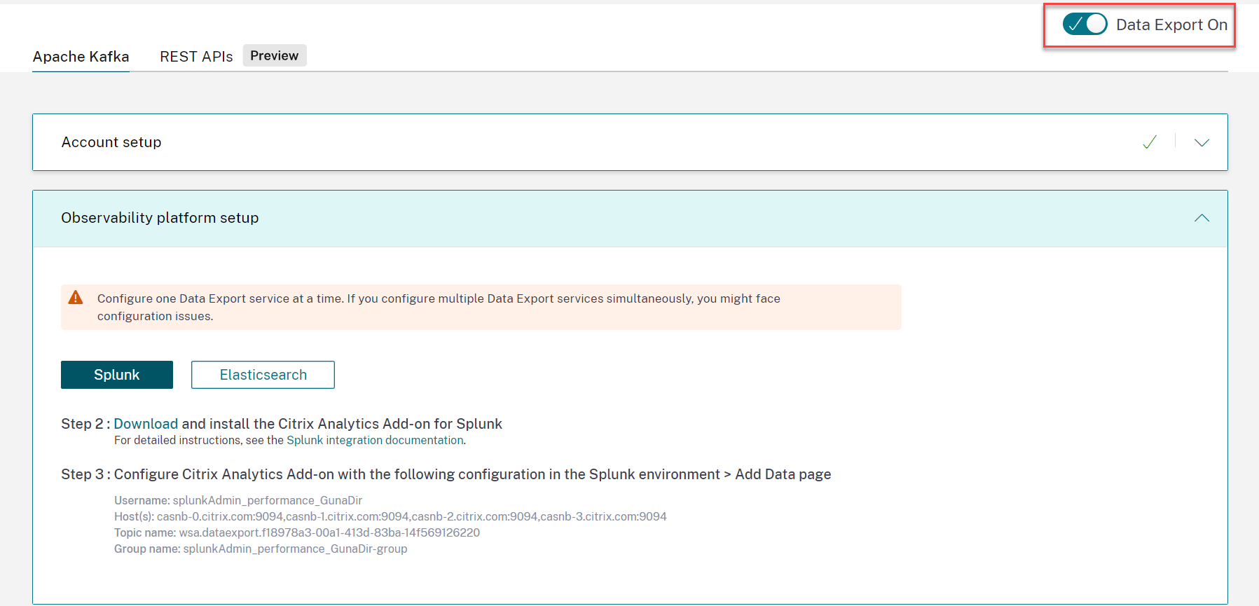Viewport: 1259px width, 606px height.
Task: Collapse the Observability platform setup section
Action: [x=1202, y=218]
